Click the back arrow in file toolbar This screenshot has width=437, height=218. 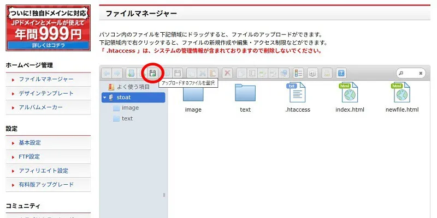(106, 74)
